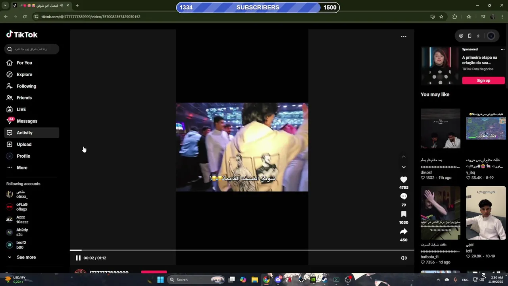Image resolution: width=508 pixels, height=286 pixels.
Task: Mute tab via tab audio icon
Action: [x=61, y=6]
